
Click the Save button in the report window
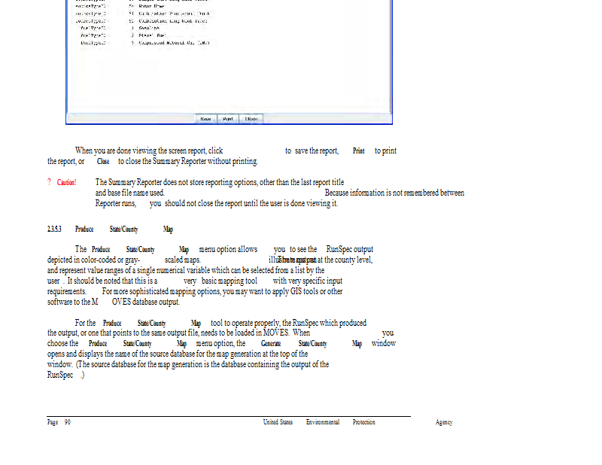pos(206,119)
